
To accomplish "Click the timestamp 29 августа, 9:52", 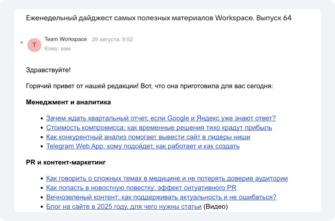I will (x=112, y=40).
